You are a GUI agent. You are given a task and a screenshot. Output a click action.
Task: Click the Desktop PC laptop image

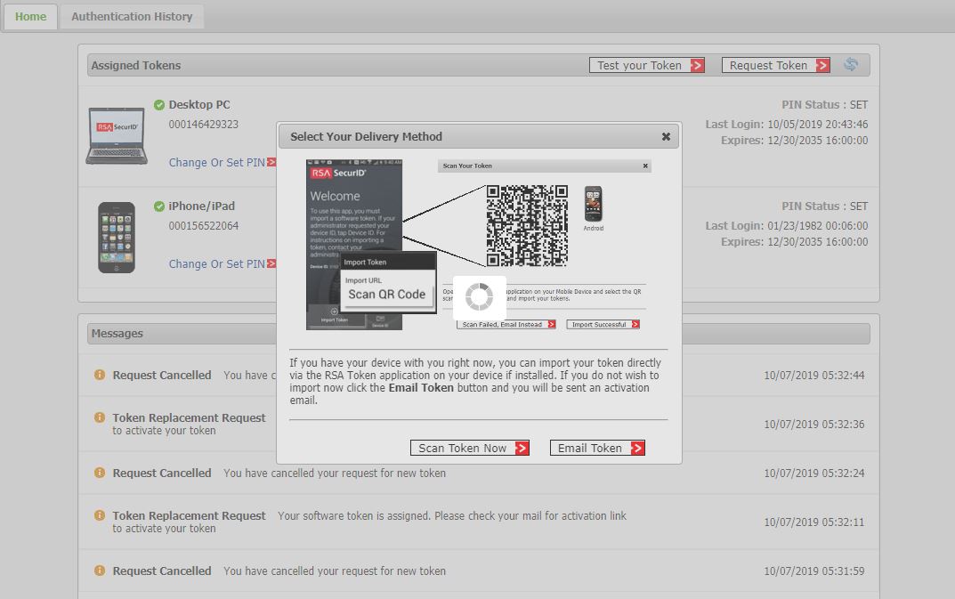[116, 135]
